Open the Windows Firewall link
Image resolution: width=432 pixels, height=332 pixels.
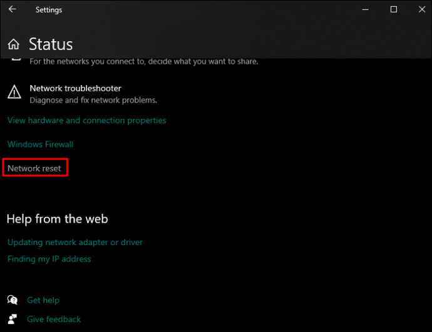40,144
